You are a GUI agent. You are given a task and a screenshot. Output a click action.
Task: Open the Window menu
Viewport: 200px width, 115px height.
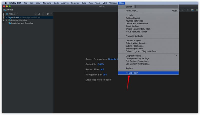(x=113, y=3)
